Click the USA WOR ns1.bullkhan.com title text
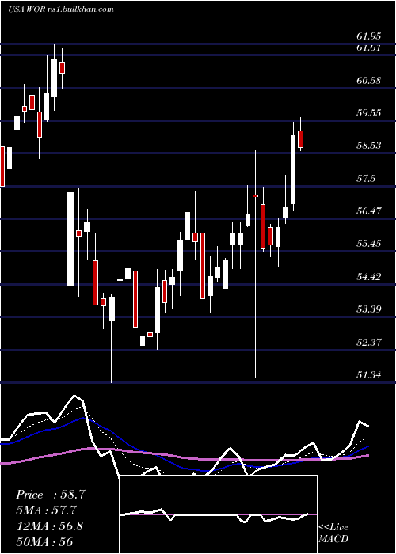Viewport: 396px width, 554px height. [x=61, y=9]
